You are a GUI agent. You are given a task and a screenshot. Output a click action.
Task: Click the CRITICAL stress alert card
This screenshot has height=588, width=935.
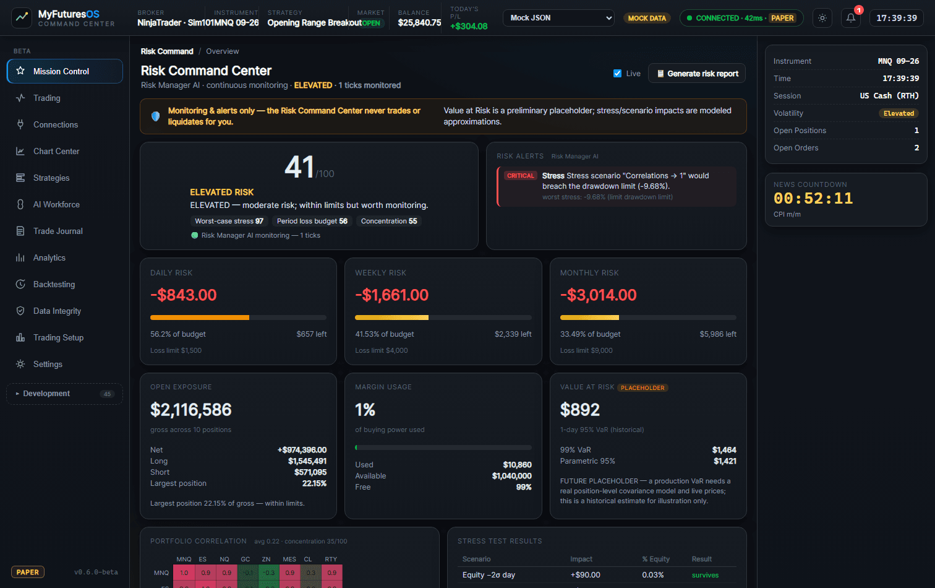point(617,186)
